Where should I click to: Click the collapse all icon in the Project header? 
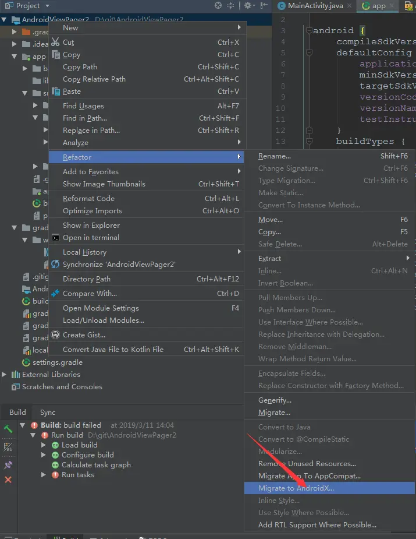(x=230, y=5)
